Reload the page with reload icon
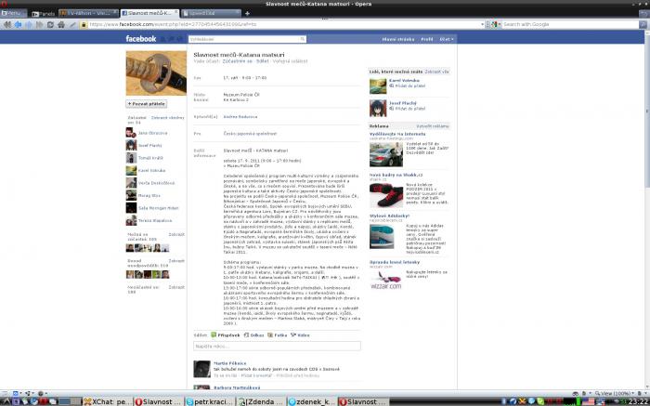Image resolution: width=650 pixels, height=406 pixels. pos(50,24)
